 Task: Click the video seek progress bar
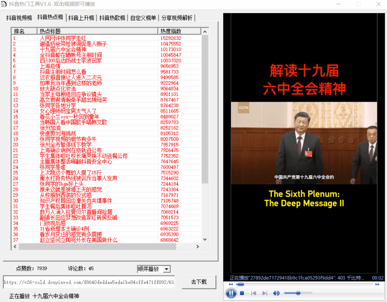[304, 284]
